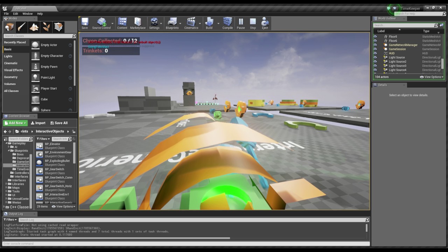Viewport: 448px width, 252px height.
Task: Select the Geometry Editing mode icon
Action: pos(58,27)
